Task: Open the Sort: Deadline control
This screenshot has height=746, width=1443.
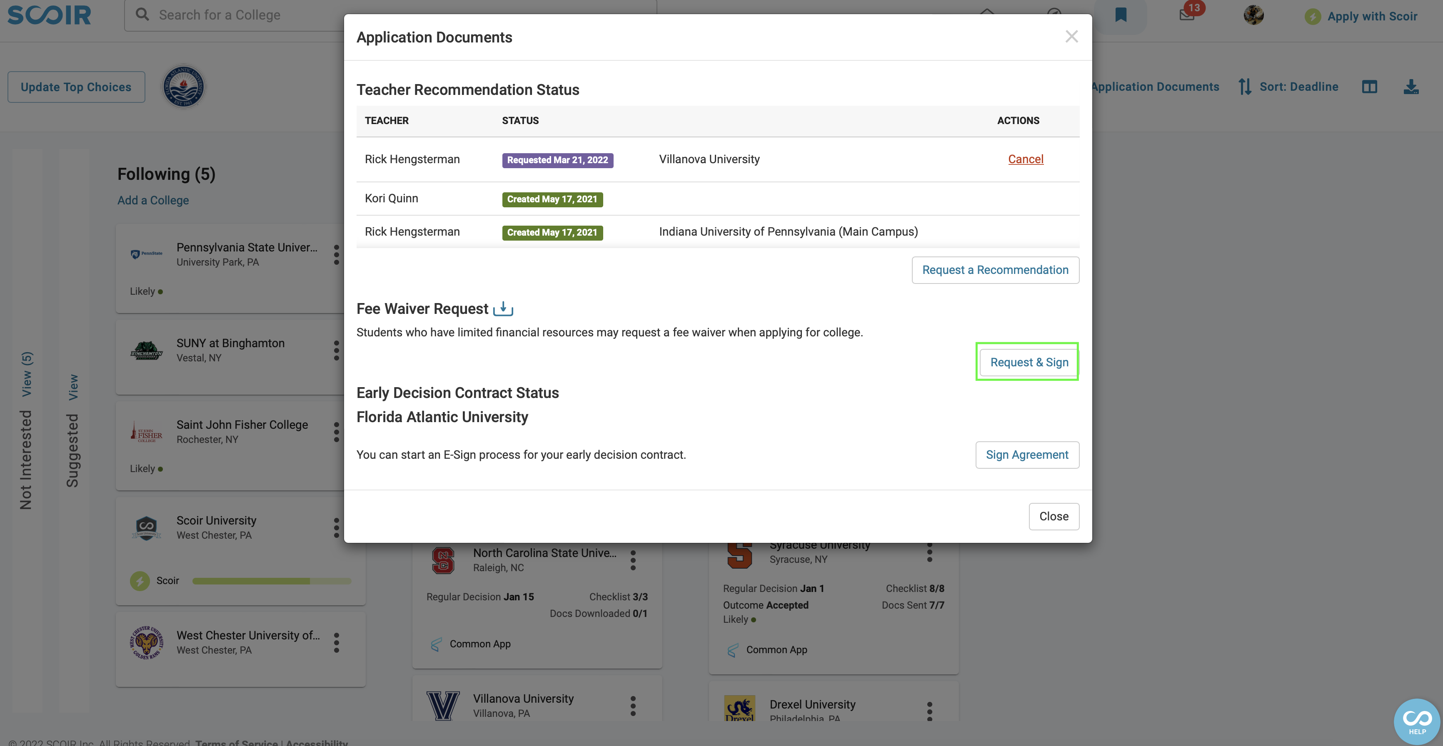Action: (1288, 87)
